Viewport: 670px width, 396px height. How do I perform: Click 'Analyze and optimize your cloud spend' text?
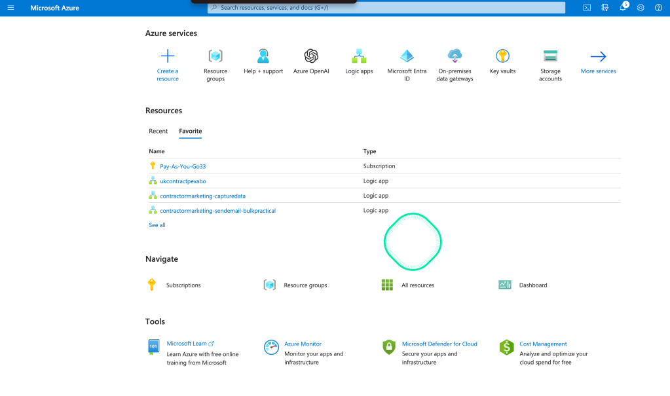click(554, 358)
